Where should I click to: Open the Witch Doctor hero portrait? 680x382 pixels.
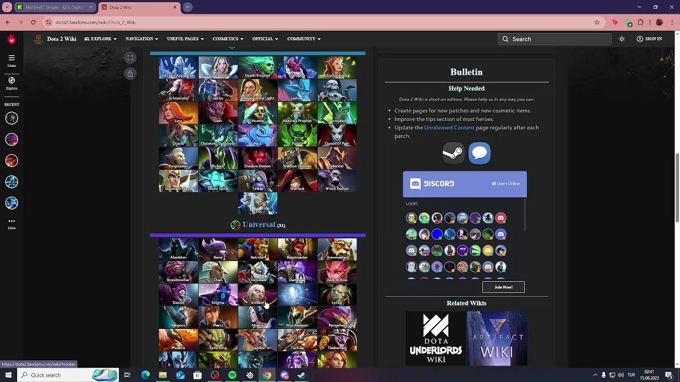337,181
